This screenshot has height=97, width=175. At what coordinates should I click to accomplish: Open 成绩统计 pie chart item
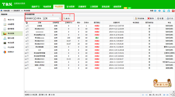click(11, 52)
